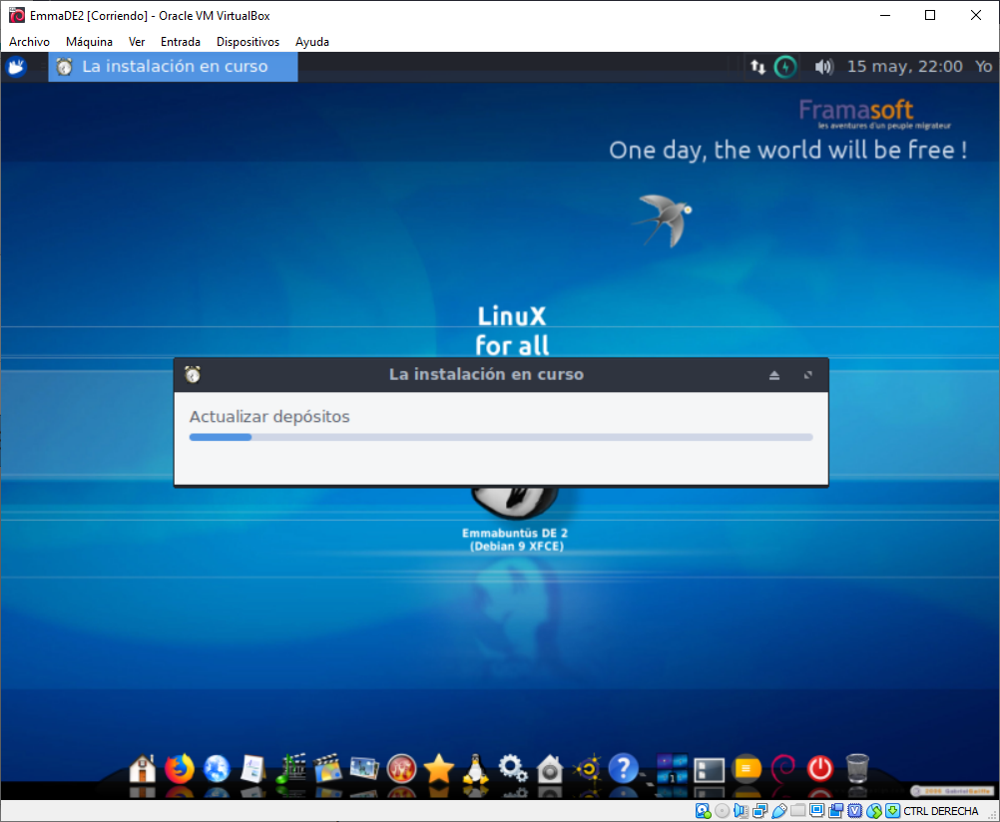
Task: Click the panel clock showing 15 may
Action: 904,67
